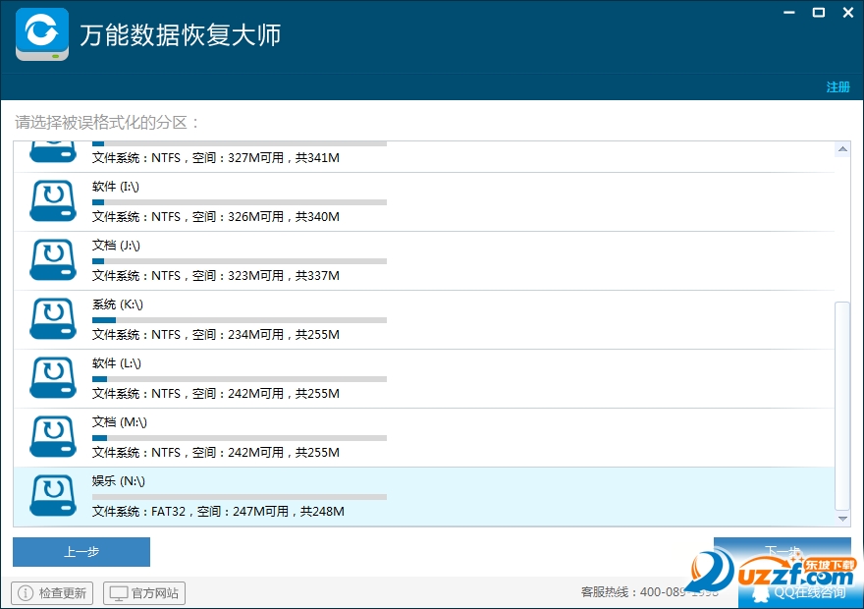
Task: Select the partly visible 341M NTFS partition row
Action: click(x=424, y=156)
